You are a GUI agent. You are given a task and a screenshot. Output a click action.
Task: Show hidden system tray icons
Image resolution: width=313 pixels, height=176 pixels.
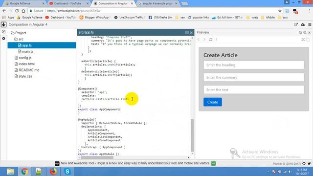tap(268, 172)
